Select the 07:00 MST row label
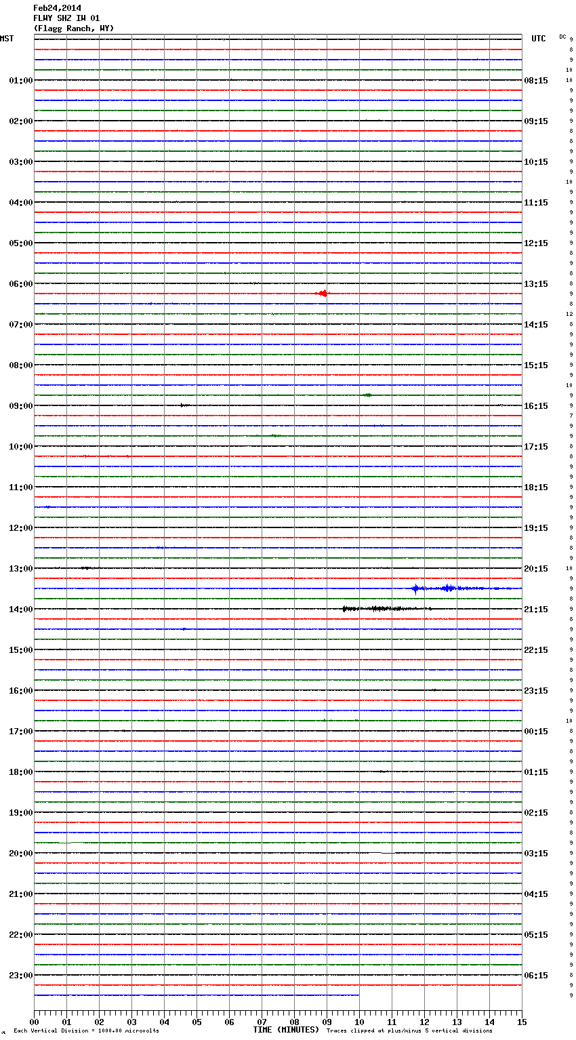 pyautogui.click(x=20, y=325)
